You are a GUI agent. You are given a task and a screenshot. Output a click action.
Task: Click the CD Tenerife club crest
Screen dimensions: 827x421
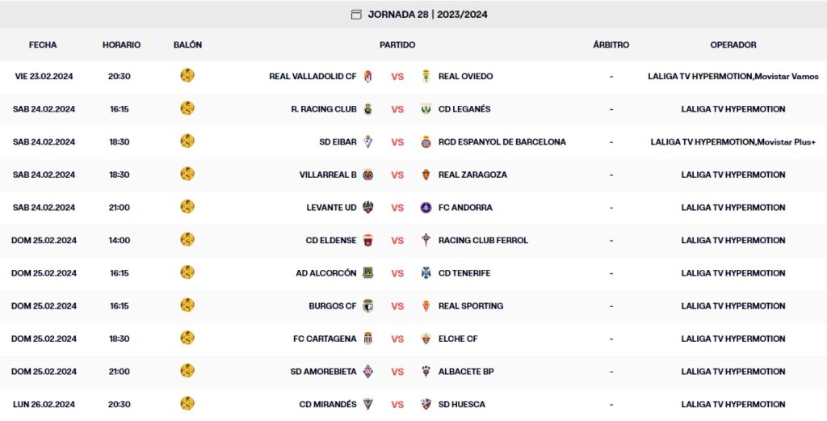[426, 273]
